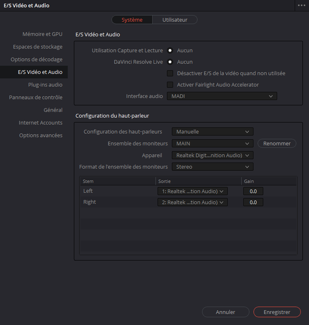Image resolution: width=309 pixels, height=325 pixels.
Task: Open Mémoire et GPU settings
Action: 42,34
